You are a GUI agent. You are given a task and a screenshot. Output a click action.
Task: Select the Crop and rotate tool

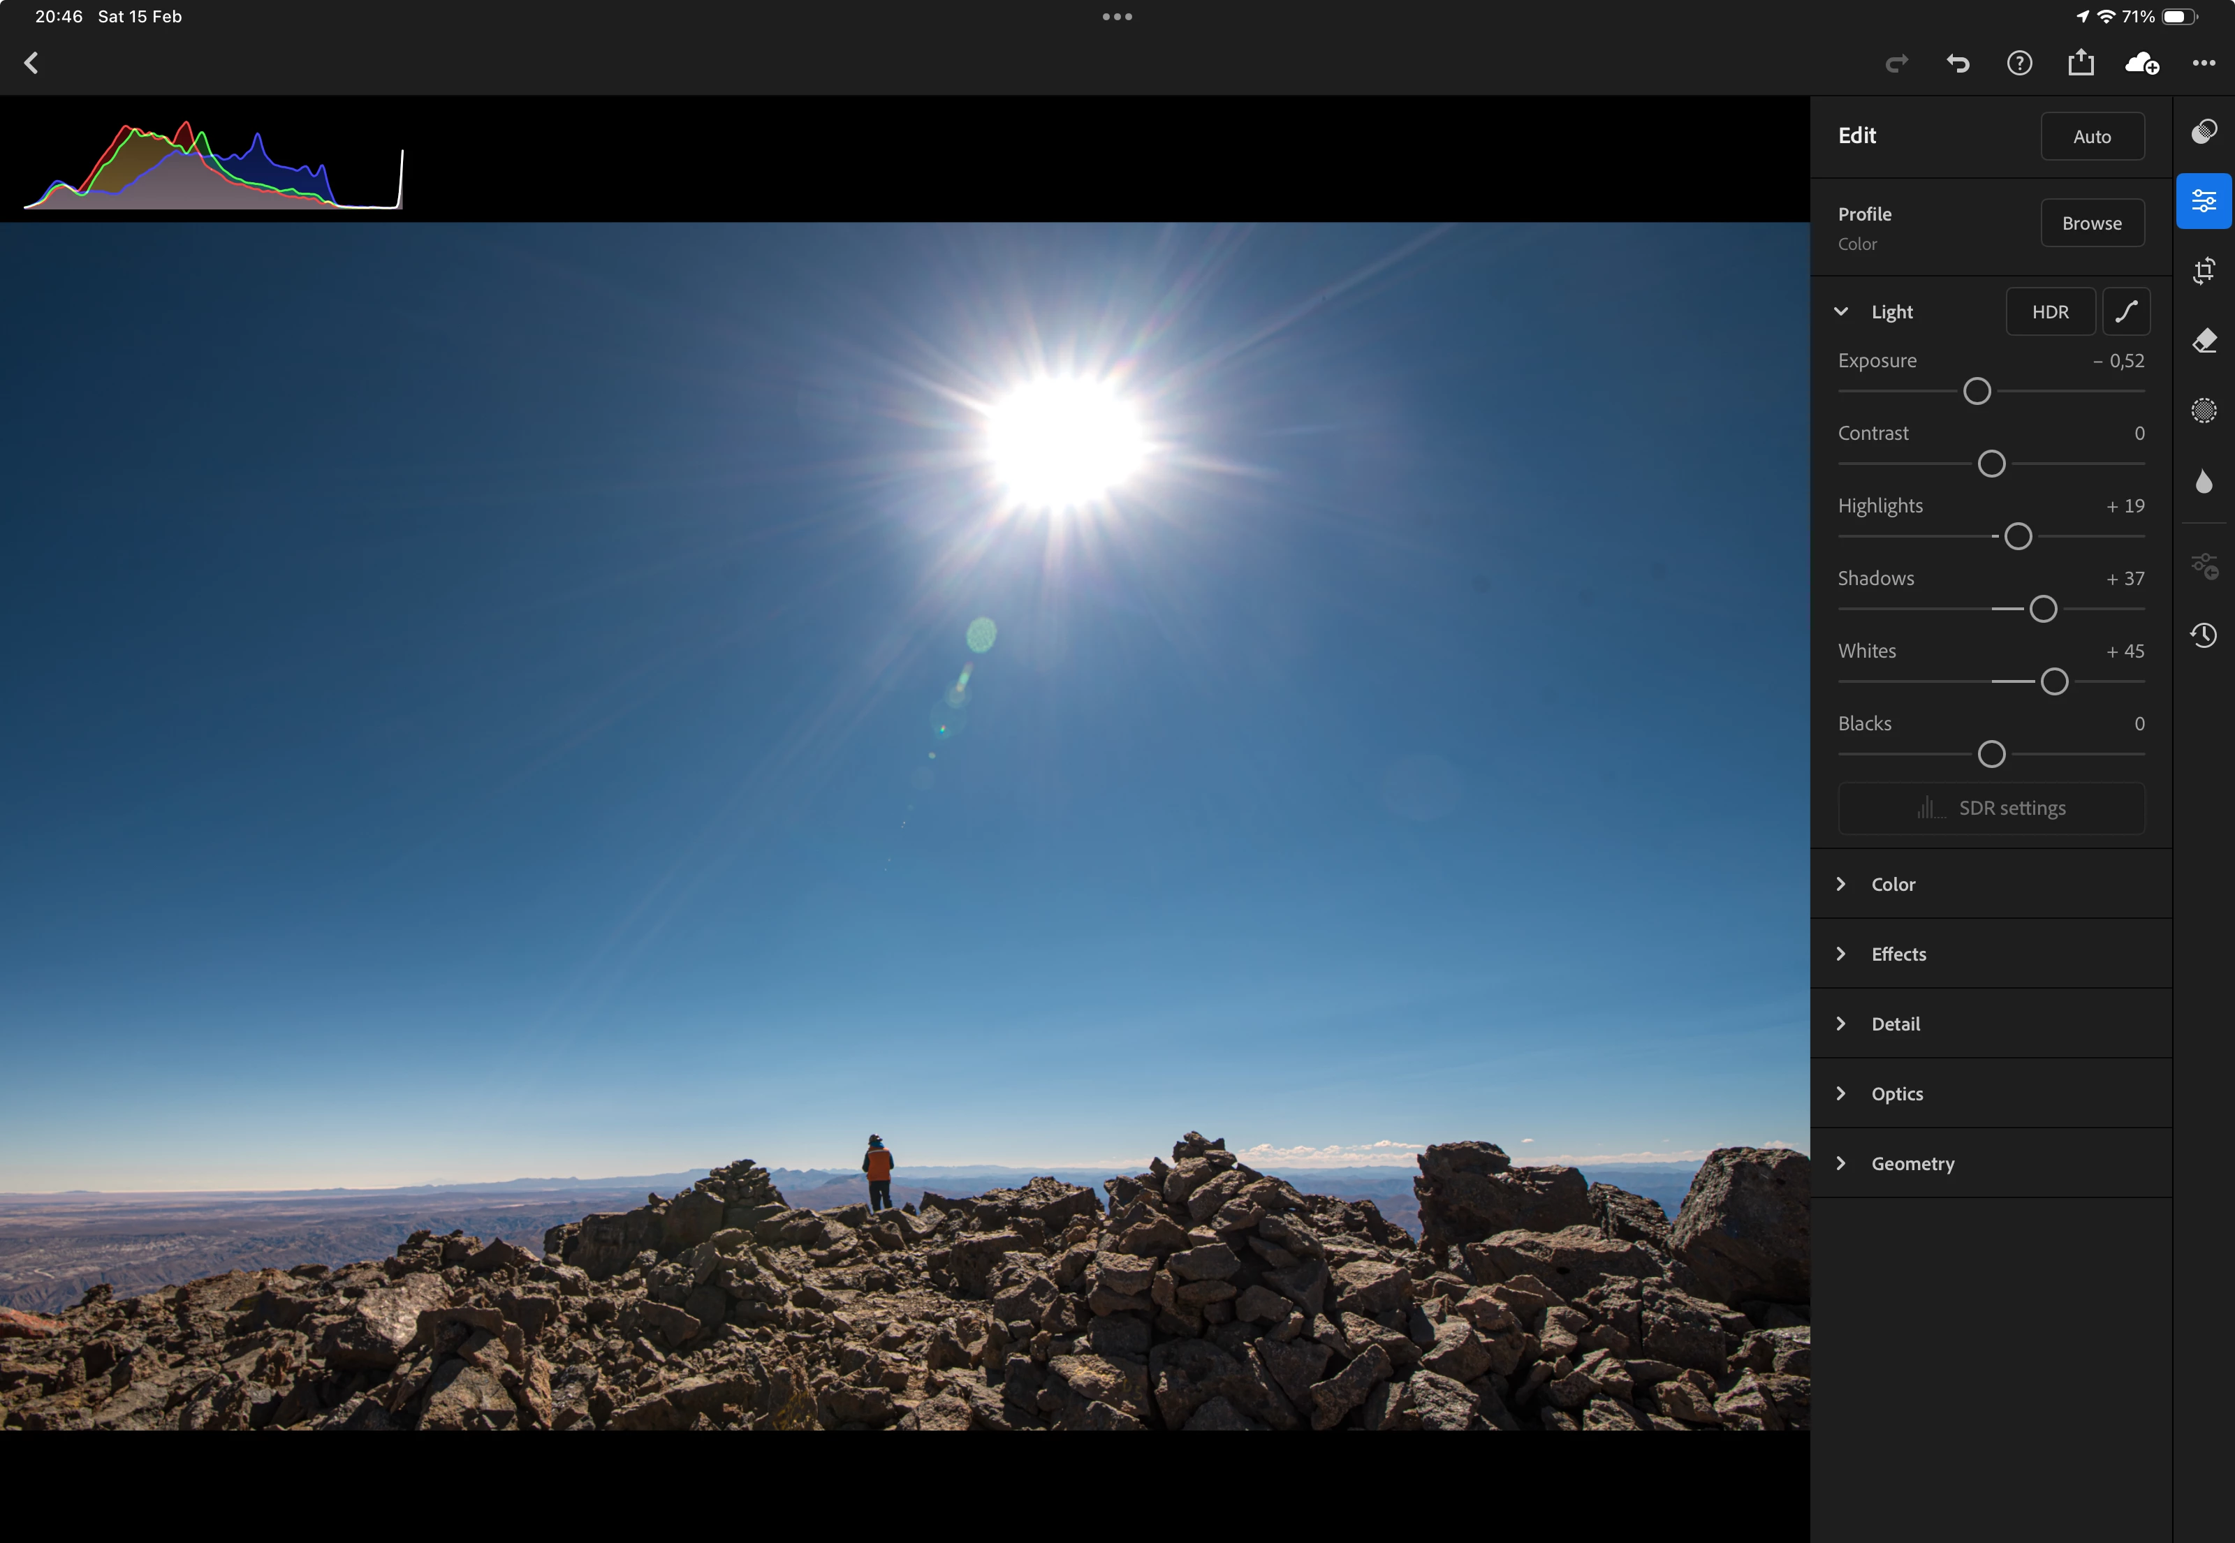[2203, 271]
